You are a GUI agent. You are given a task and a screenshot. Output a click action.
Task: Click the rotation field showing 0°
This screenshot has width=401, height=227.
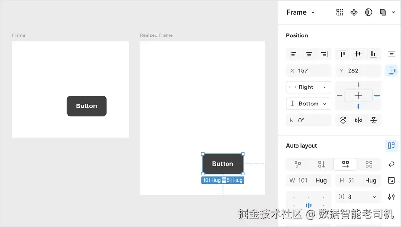[x=309, y=120]
